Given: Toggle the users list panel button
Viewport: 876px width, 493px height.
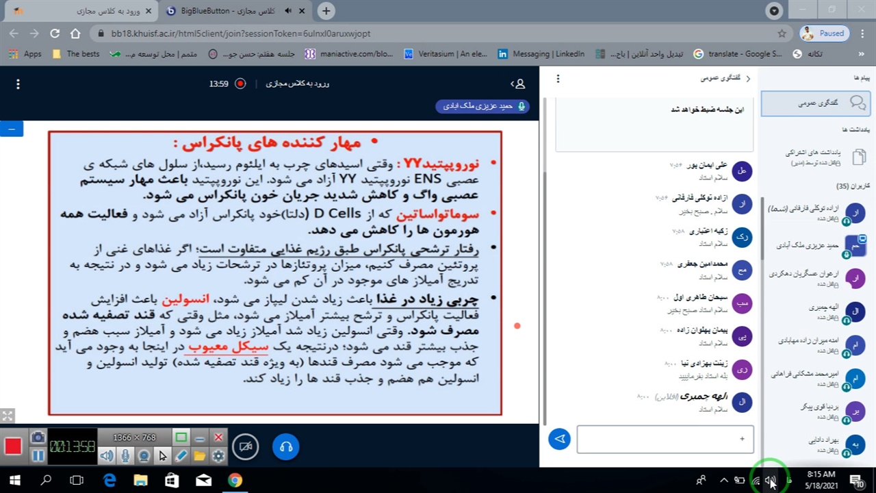Looking at the screenshot, I should coord(518,84).
